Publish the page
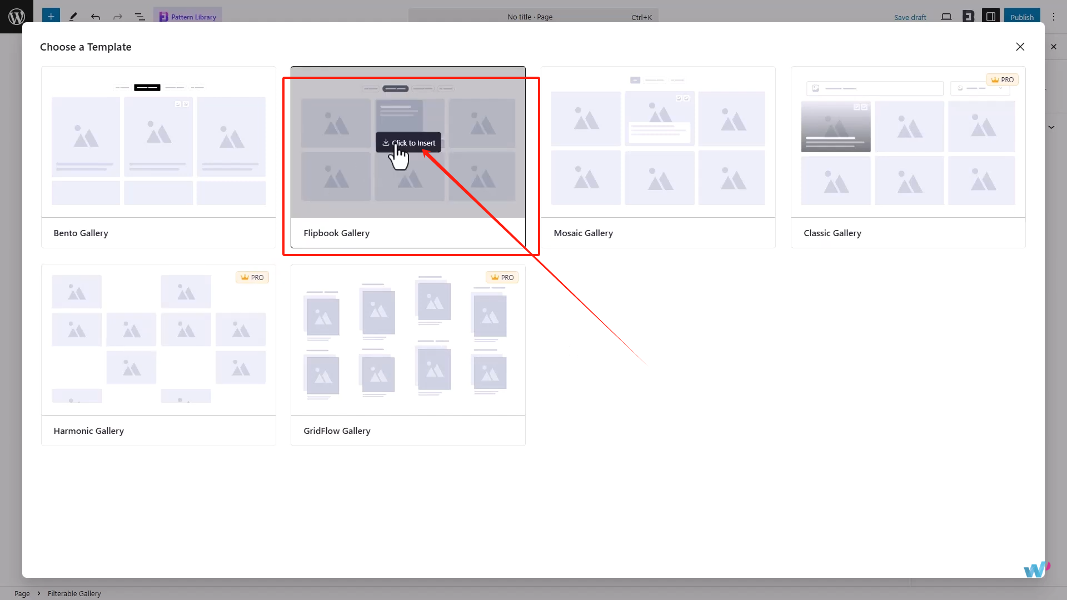 [1021, 17]
